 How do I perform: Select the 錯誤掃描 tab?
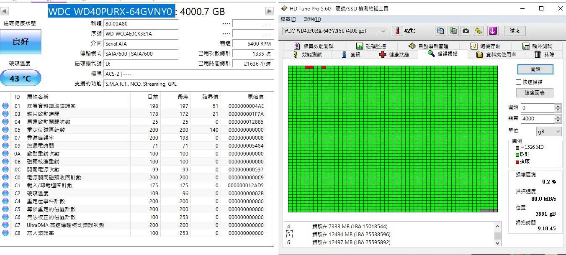[443, 54]
